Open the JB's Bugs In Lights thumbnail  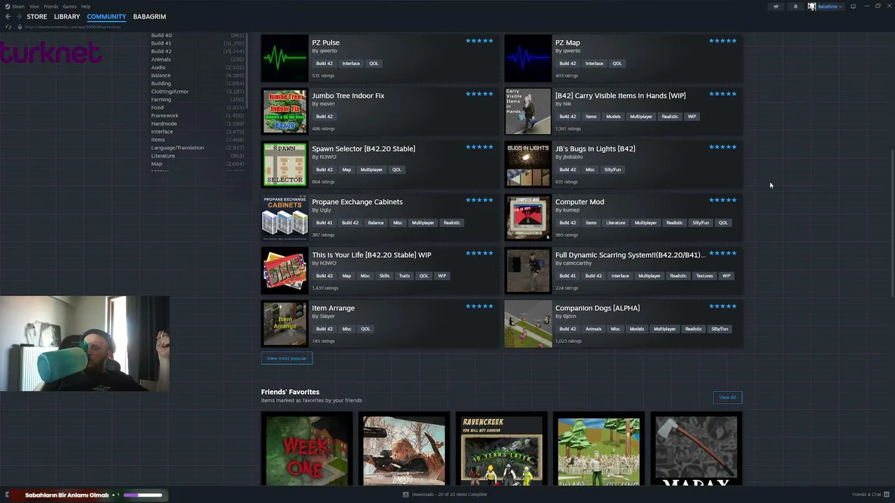(x=528, y=164)
